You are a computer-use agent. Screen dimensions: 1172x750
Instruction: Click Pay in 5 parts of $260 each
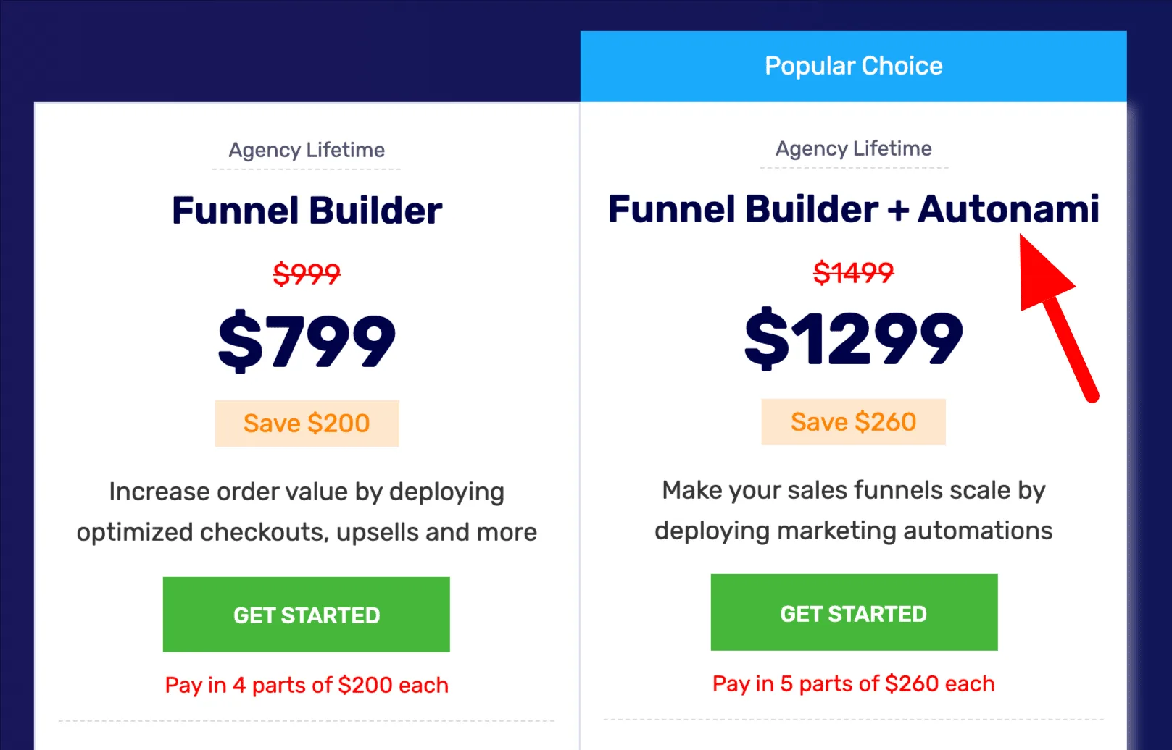854,683
